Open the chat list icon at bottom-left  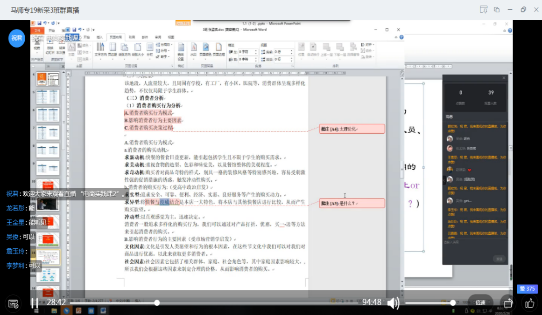[x=14, y=304]
